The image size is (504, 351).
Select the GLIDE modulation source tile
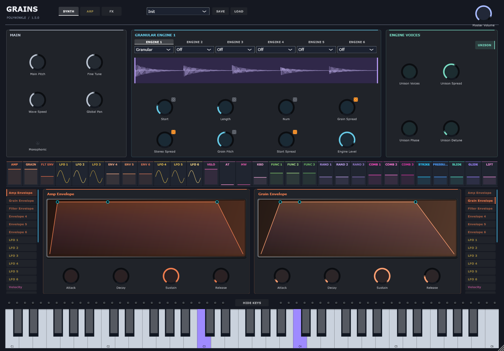coord(473,173)
